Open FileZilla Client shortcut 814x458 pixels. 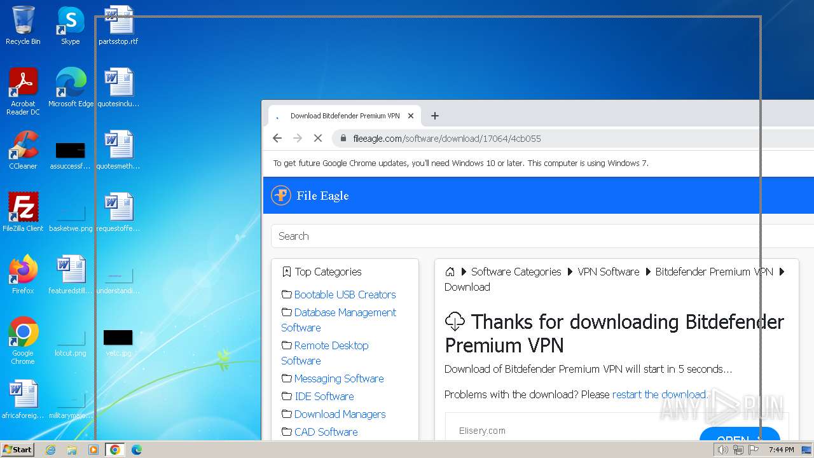click(x=23, y=212)
